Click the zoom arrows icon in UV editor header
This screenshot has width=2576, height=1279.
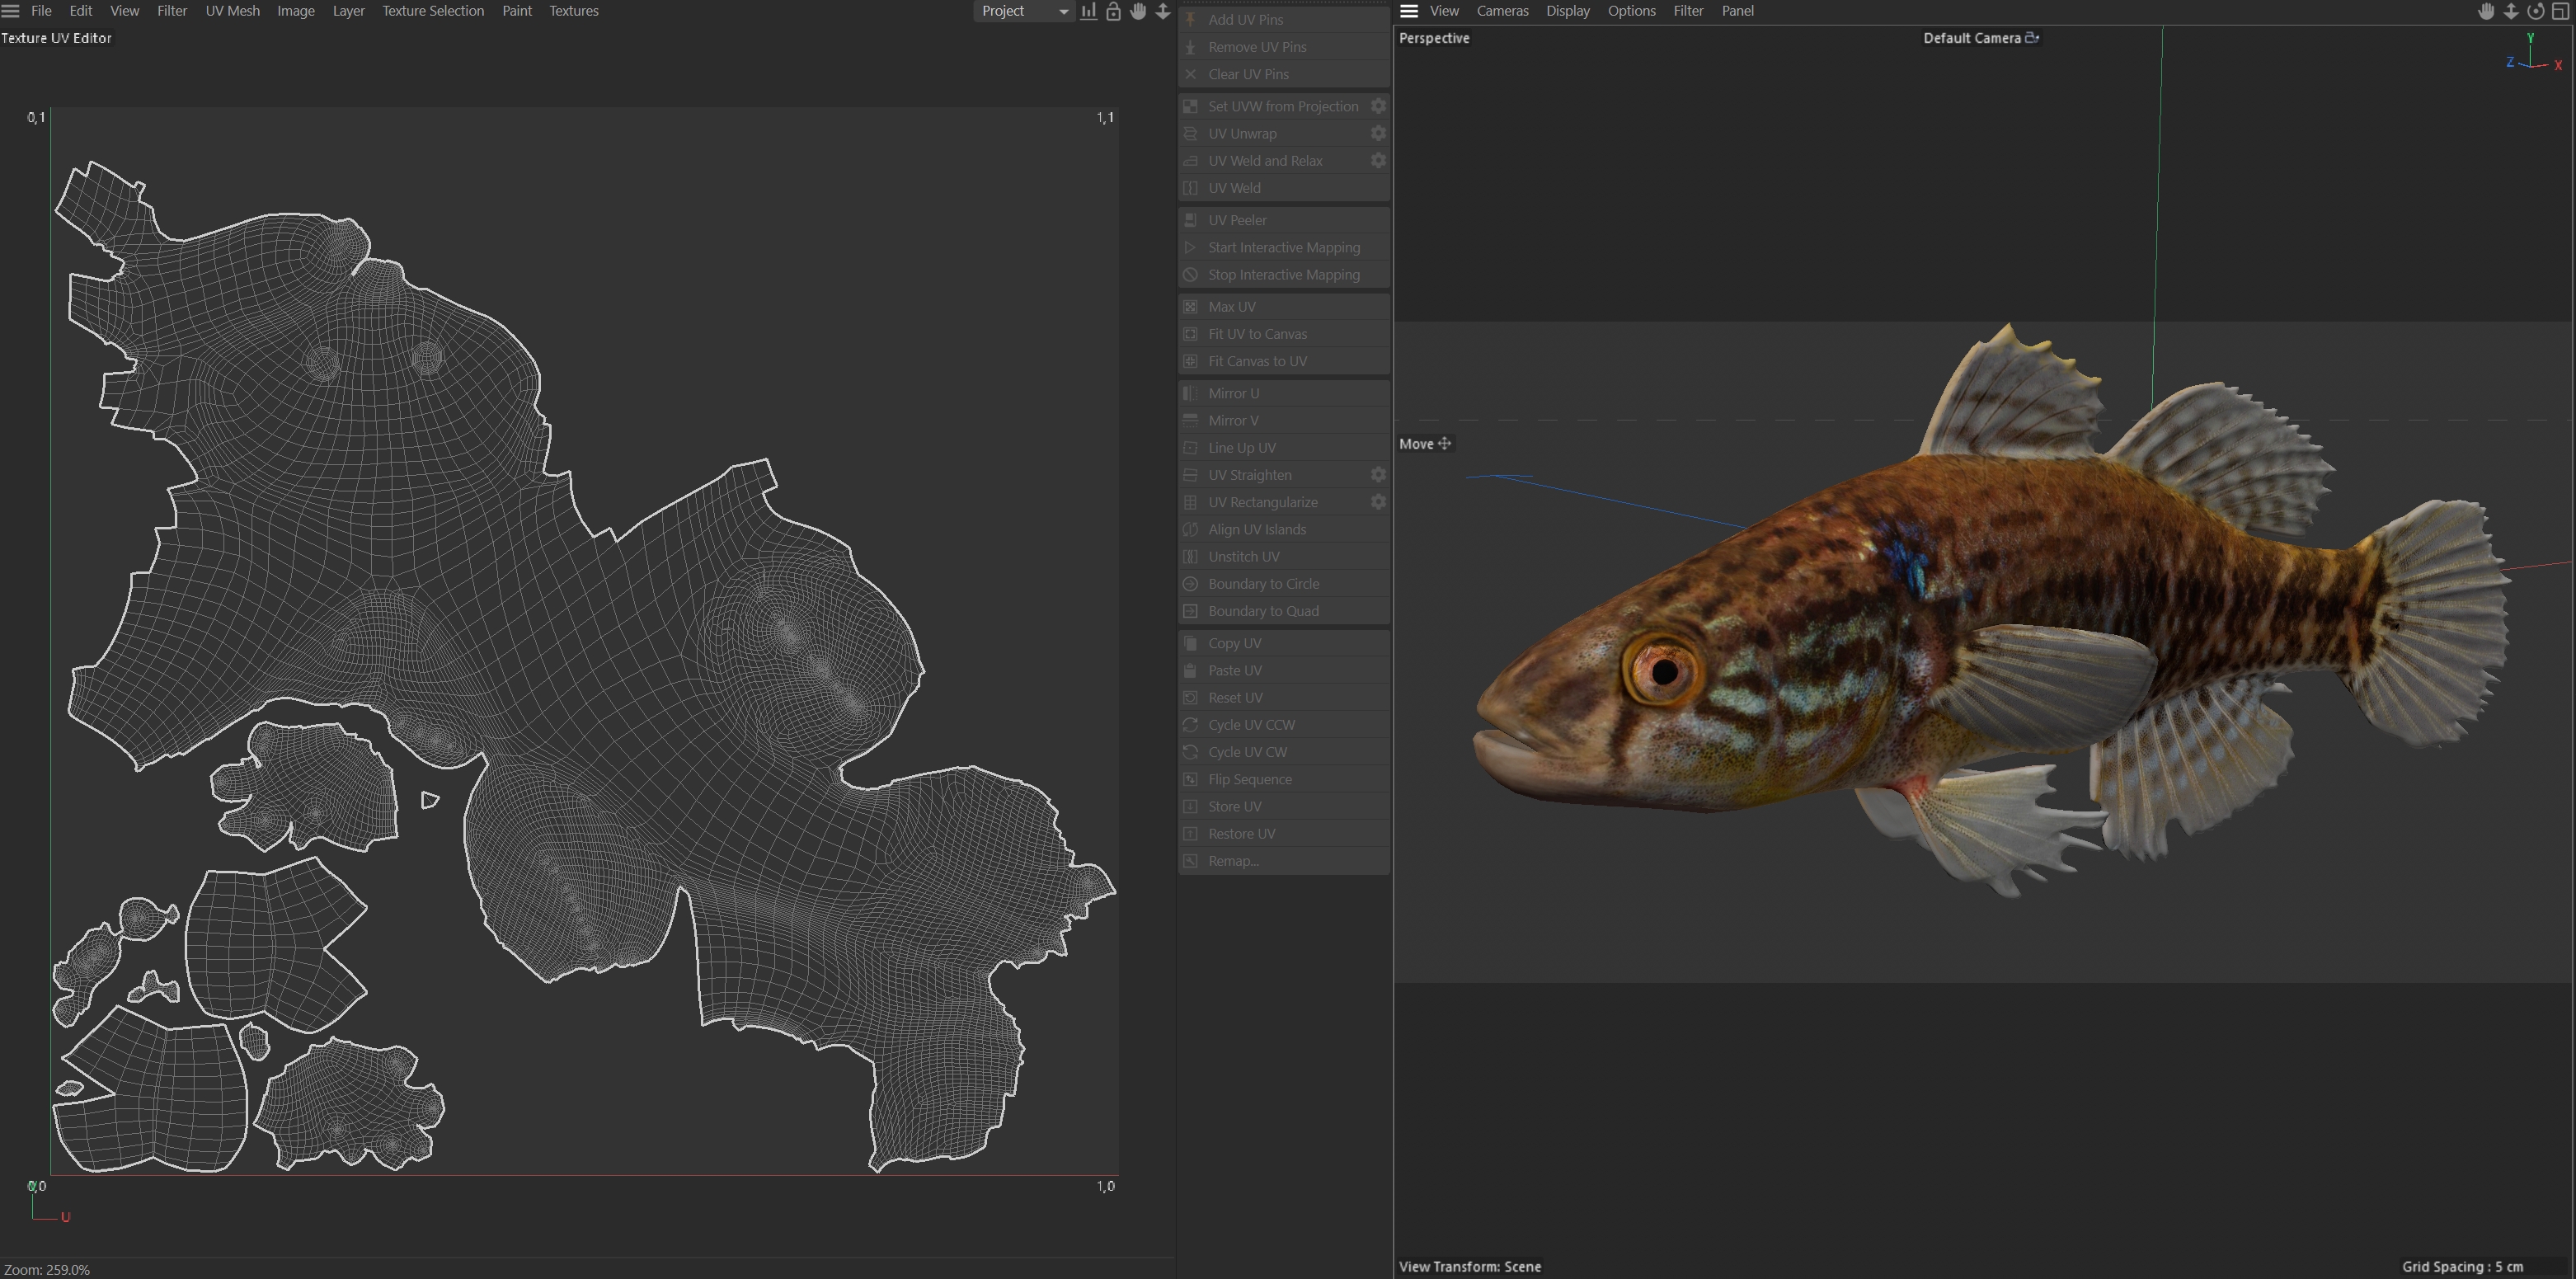1163,11
